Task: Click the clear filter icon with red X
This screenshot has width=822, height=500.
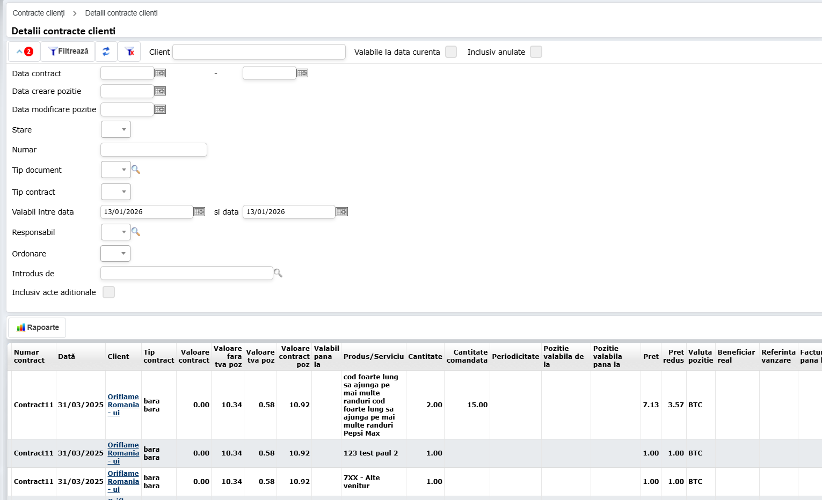Action: tap(129, 52)
